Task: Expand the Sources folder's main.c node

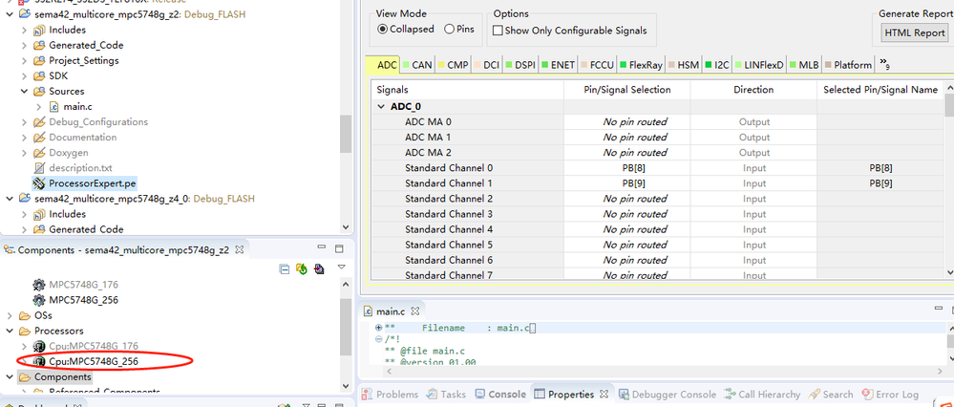Action: pos(39,106)
